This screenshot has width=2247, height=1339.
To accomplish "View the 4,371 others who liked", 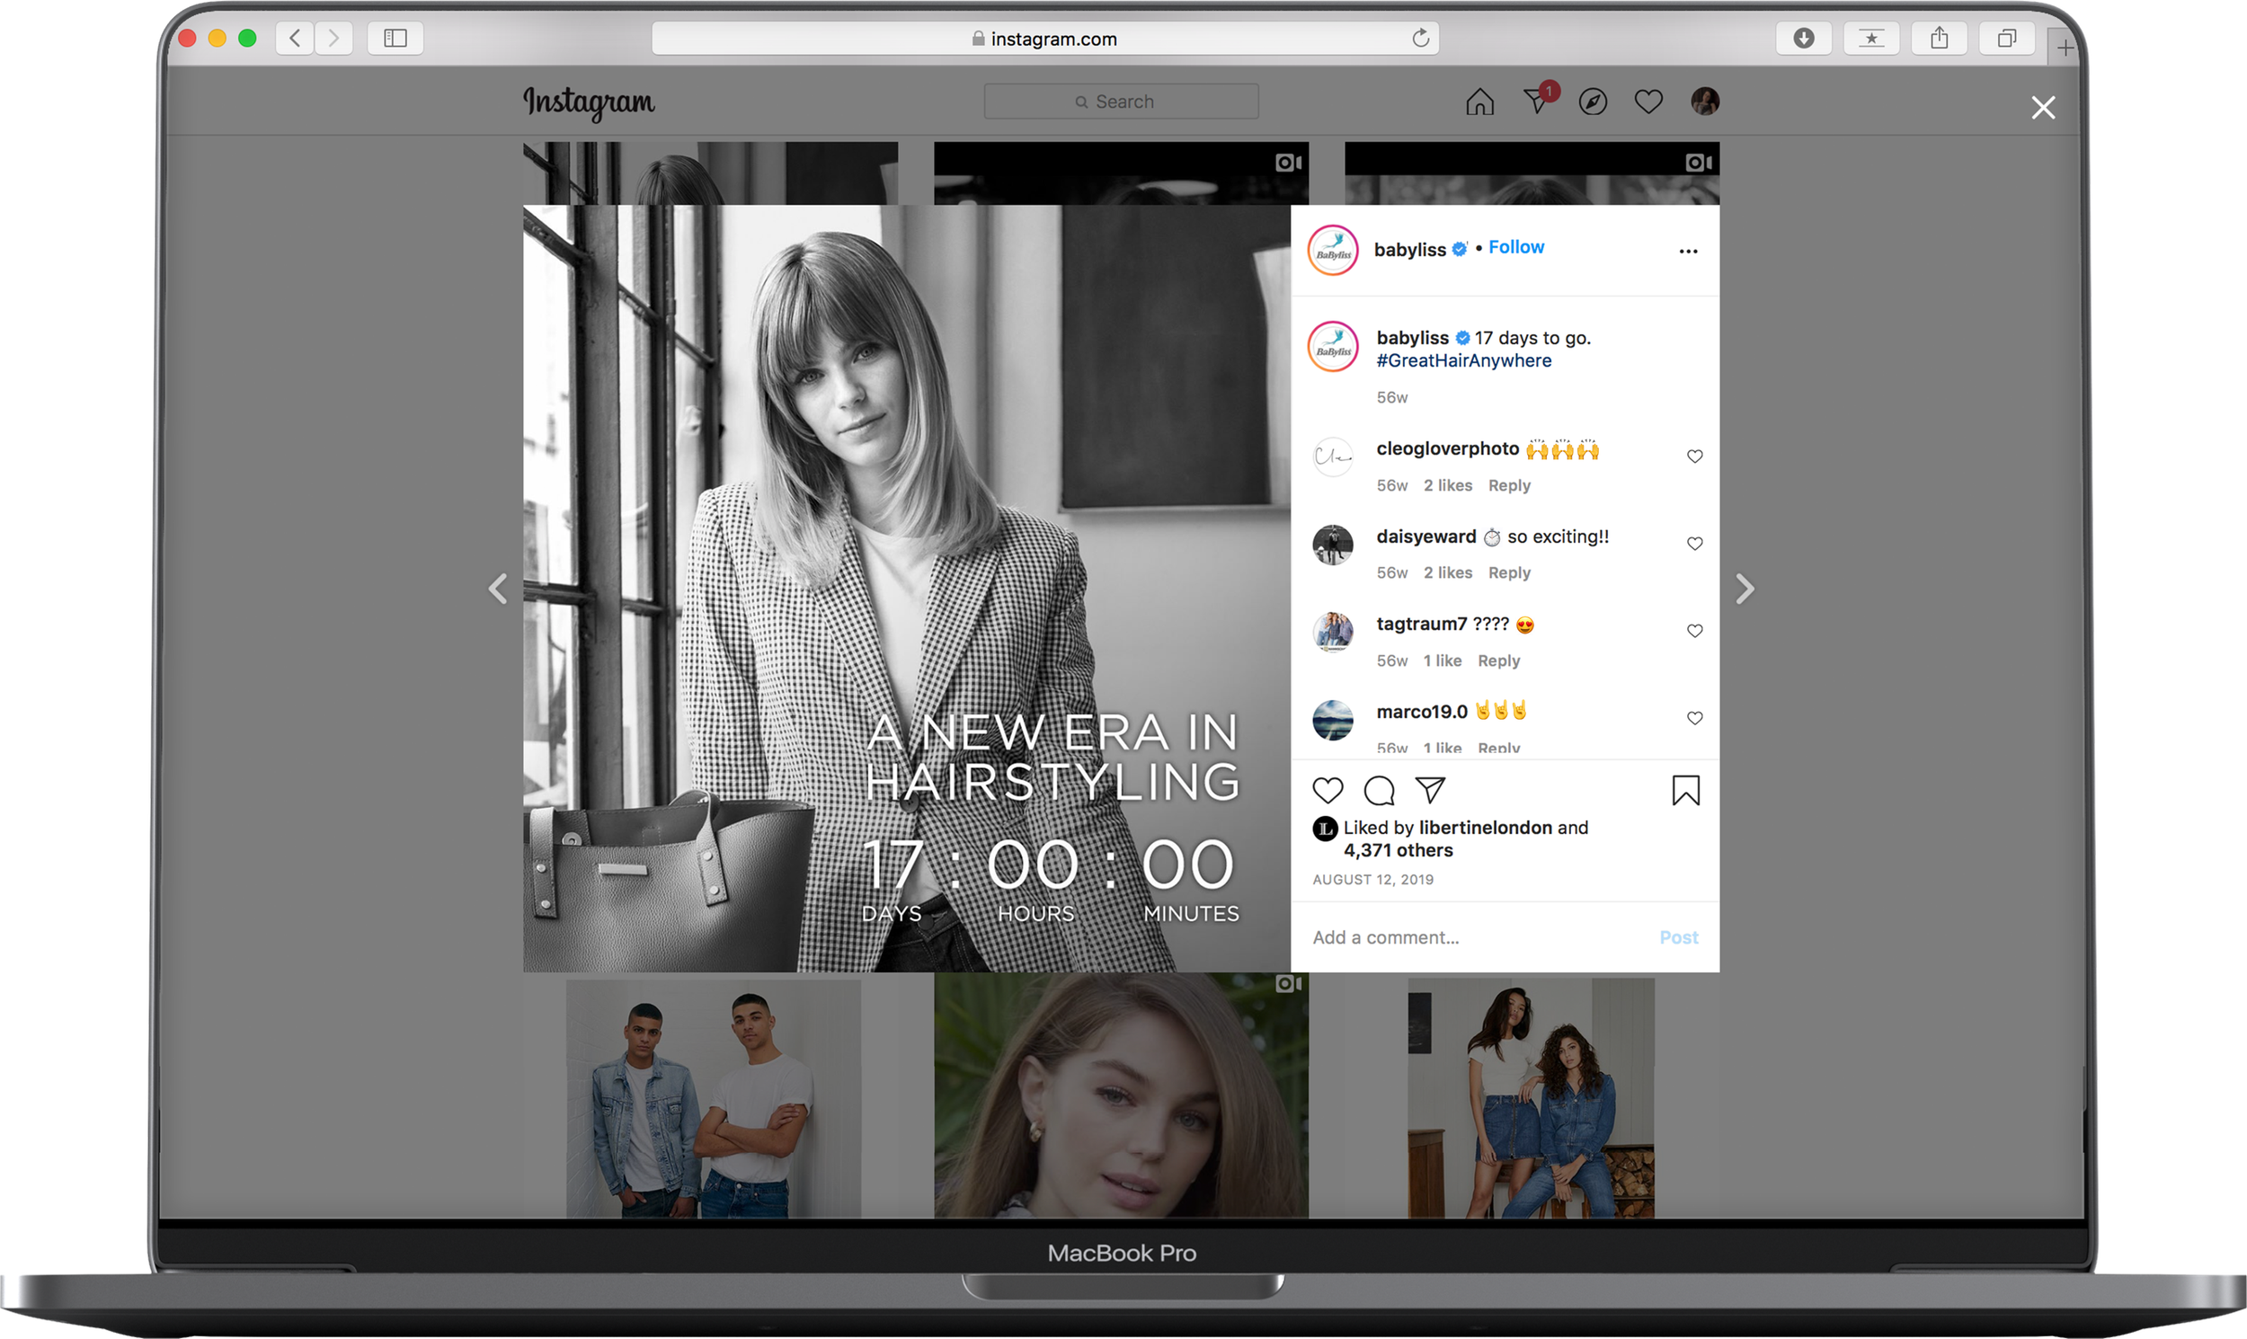I will click(x=1397, y=851).
